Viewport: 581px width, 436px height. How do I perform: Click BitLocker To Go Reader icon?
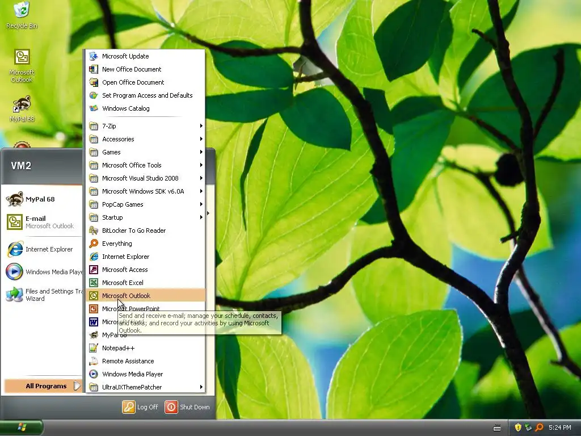94,230
